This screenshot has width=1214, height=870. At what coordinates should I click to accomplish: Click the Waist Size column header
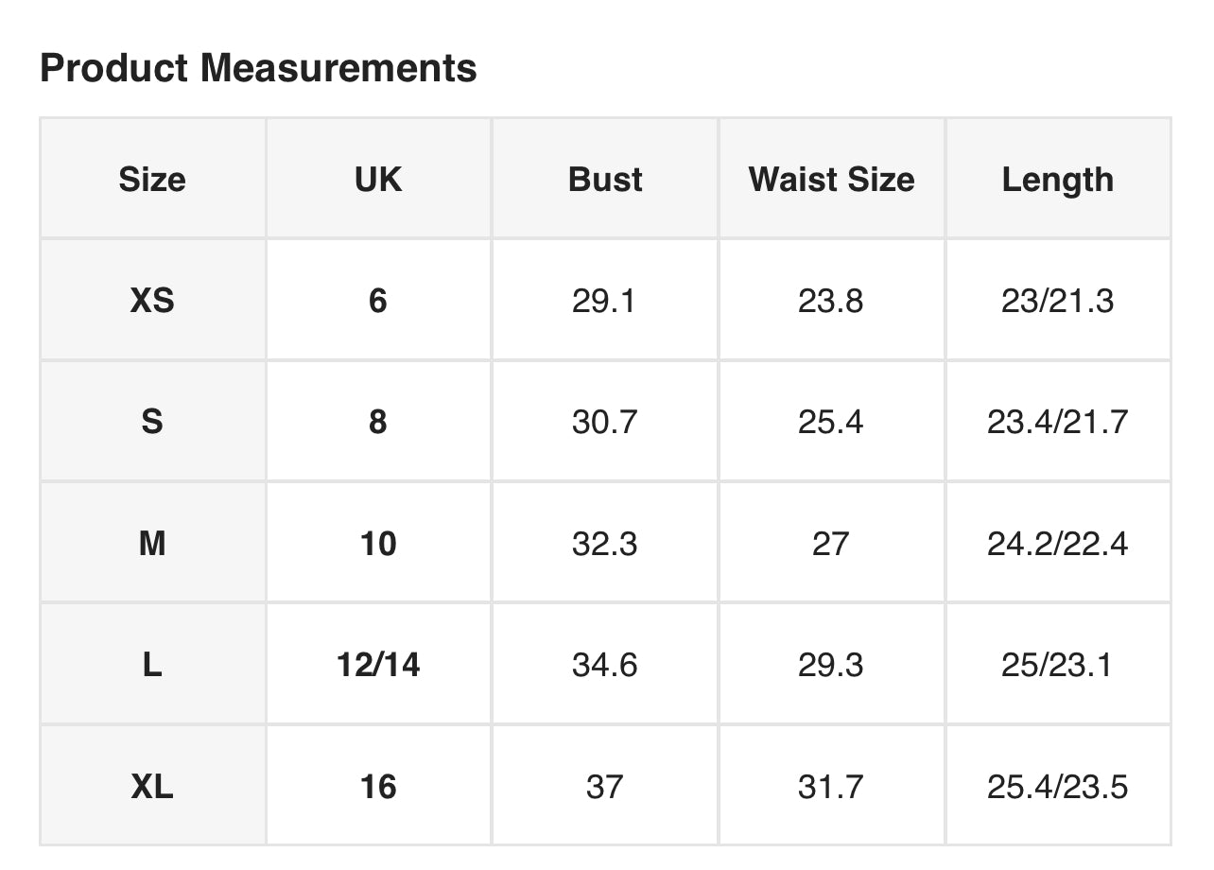tap(831, 179)
